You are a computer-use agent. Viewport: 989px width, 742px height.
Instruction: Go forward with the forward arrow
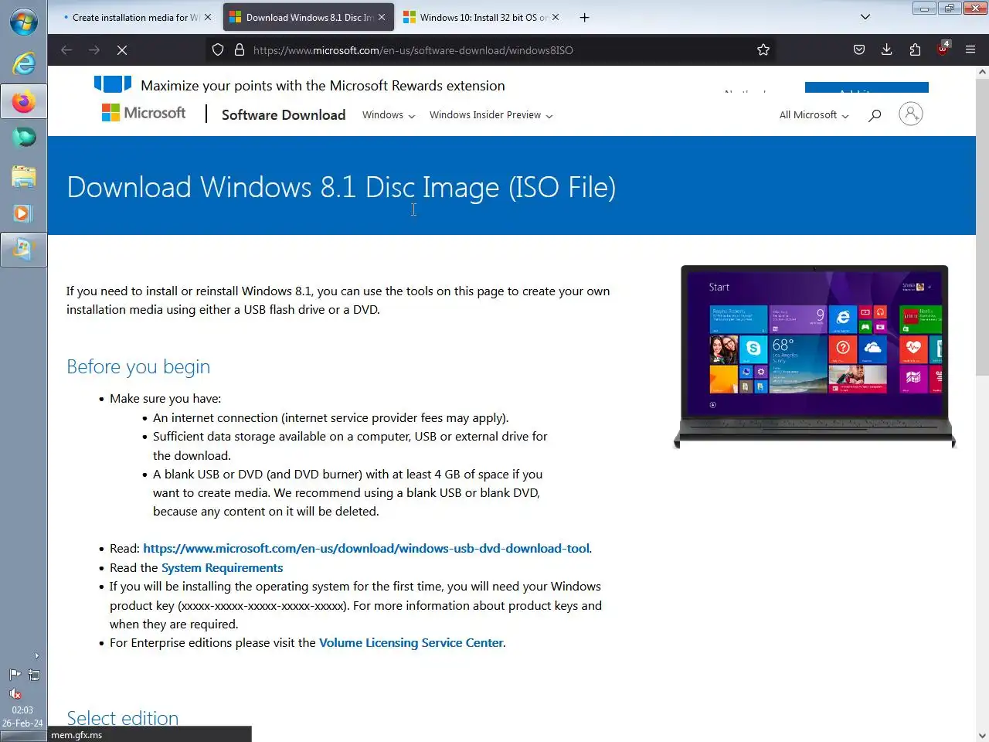[x=94, y=50]
